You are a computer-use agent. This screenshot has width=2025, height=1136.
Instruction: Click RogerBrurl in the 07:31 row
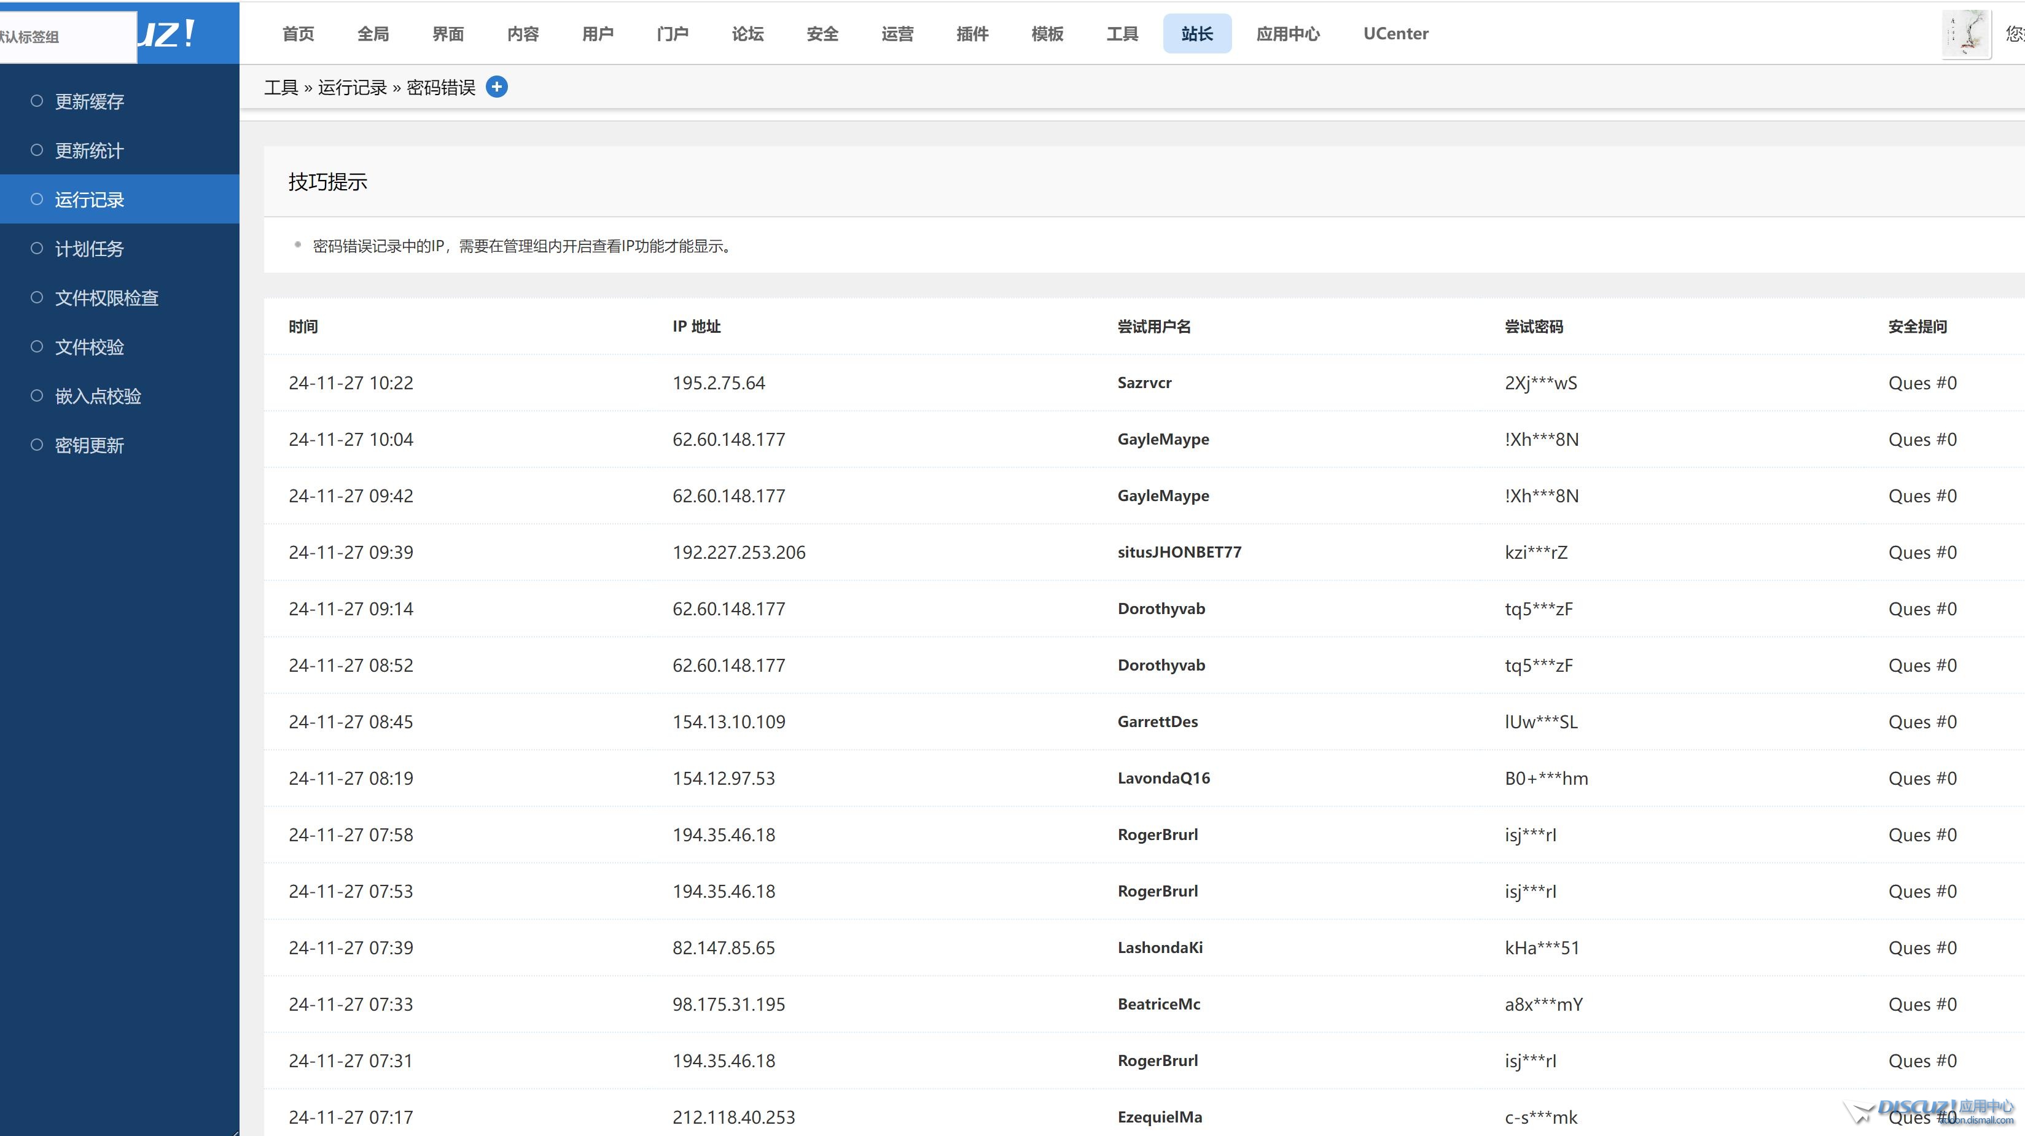tap(1158, 1060)
